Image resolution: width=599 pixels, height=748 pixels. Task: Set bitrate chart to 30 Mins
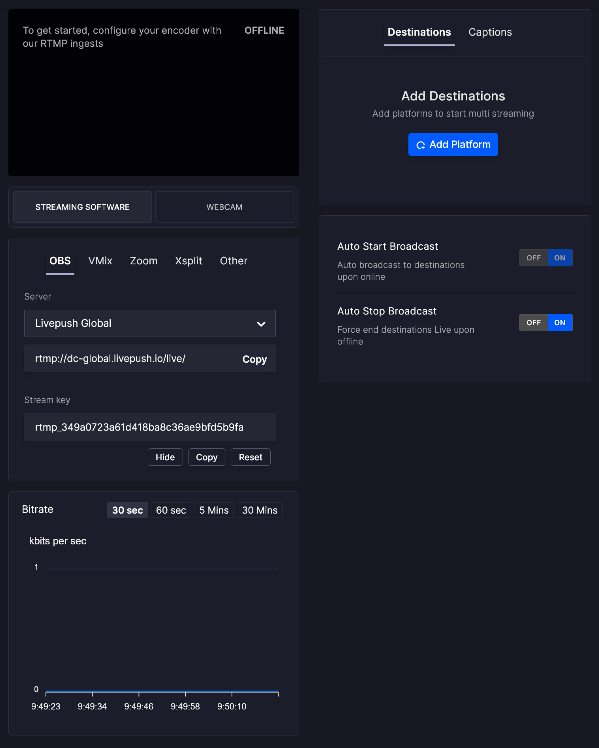[260, 510]
